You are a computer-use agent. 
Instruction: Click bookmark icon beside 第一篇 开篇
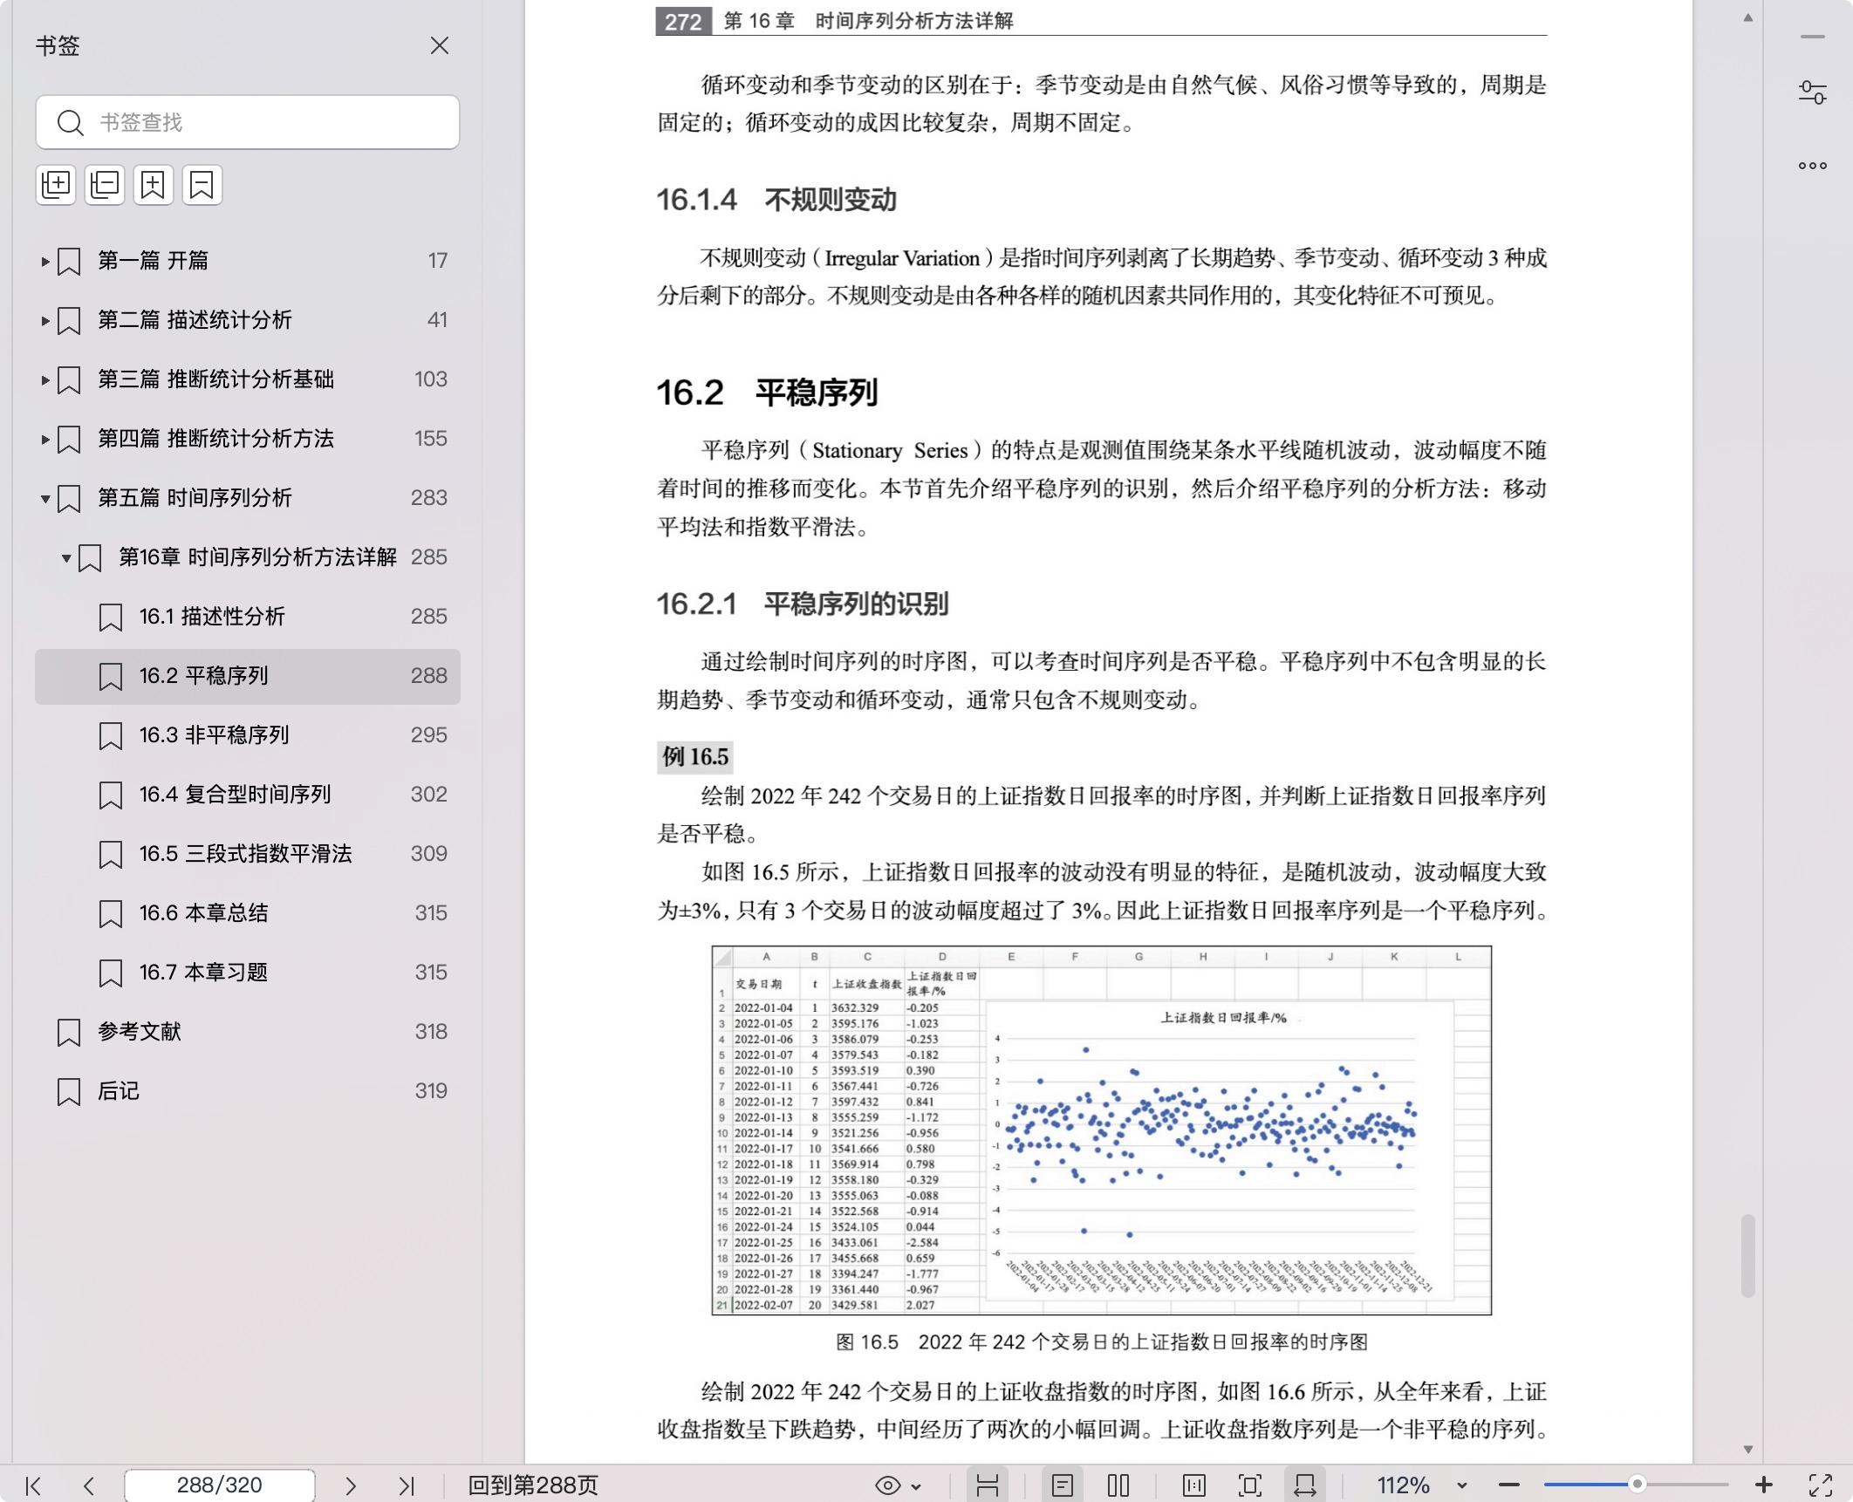(x=69, y=261)
